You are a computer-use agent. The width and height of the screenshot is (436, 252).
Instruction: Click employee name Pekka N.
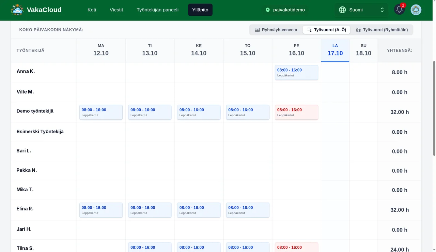click(x=27, y=170)
